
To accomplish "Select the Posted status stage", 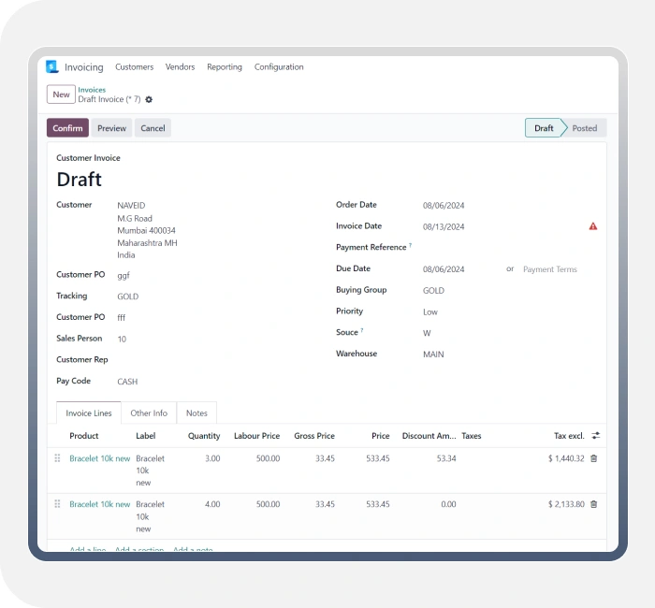I will [585, 128].
